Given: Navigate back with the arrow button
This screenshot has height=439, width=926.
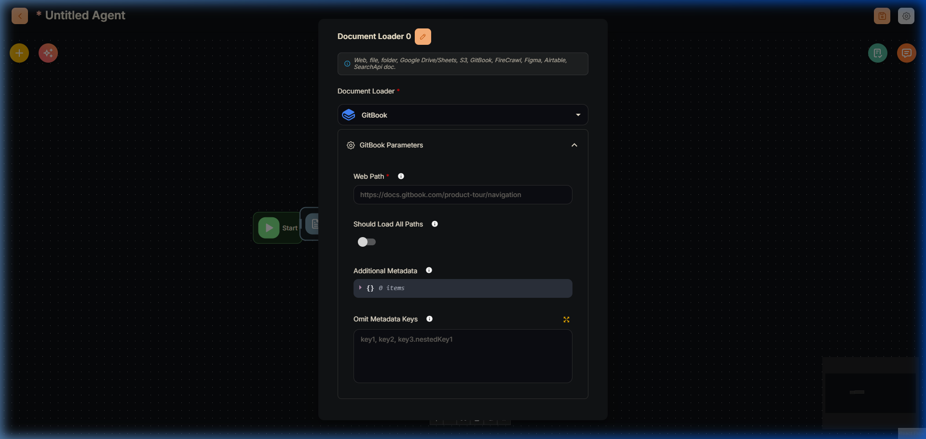Looking at the screenshot, I should pyautogui.click(x=19, y=15).
